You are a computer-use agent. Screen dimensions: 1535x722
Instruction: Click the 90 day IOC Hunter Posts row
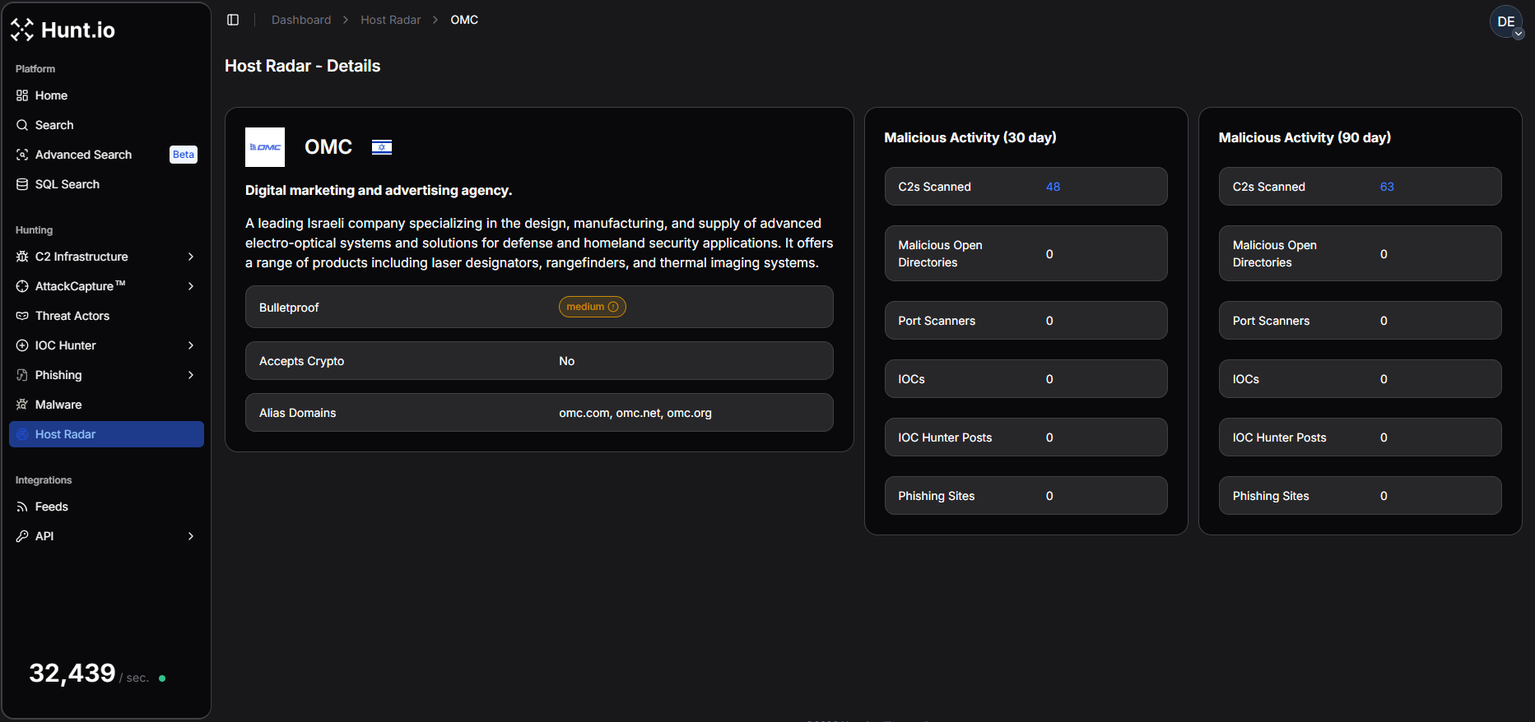pos(1360,437)
